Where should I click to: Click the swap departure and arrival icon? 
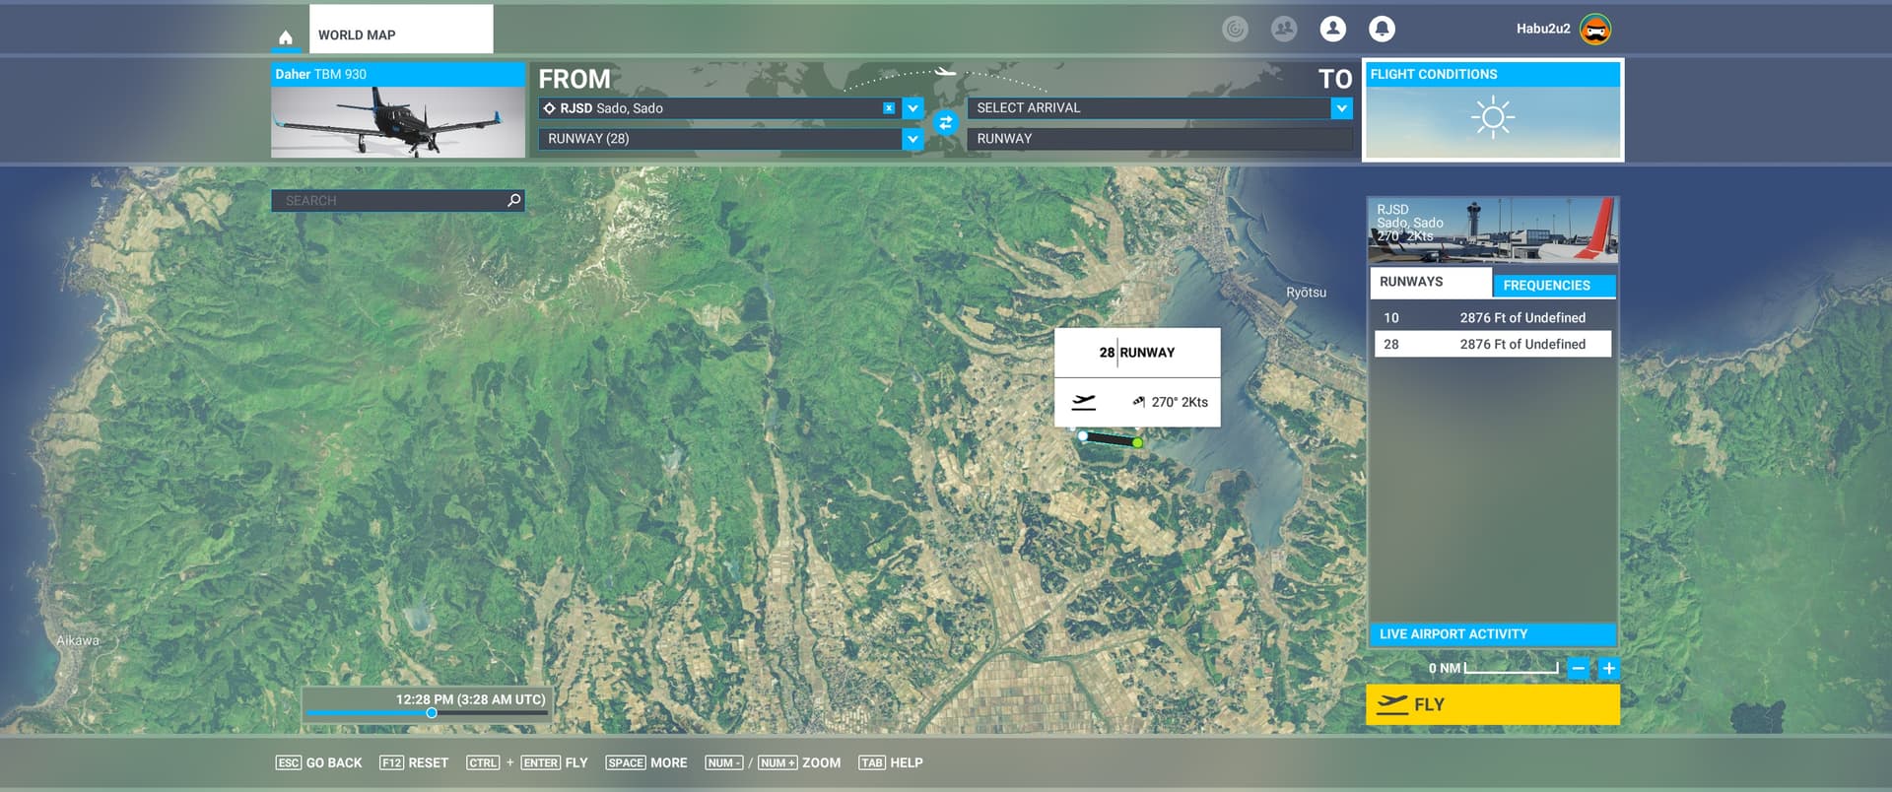[x=945, y=123]
